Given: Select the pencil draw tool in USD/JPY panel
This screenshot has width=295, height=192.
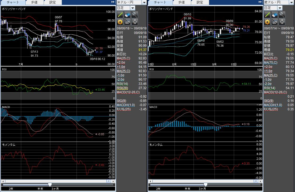Looking at the screenshot, I should click(x=120, y=14).
